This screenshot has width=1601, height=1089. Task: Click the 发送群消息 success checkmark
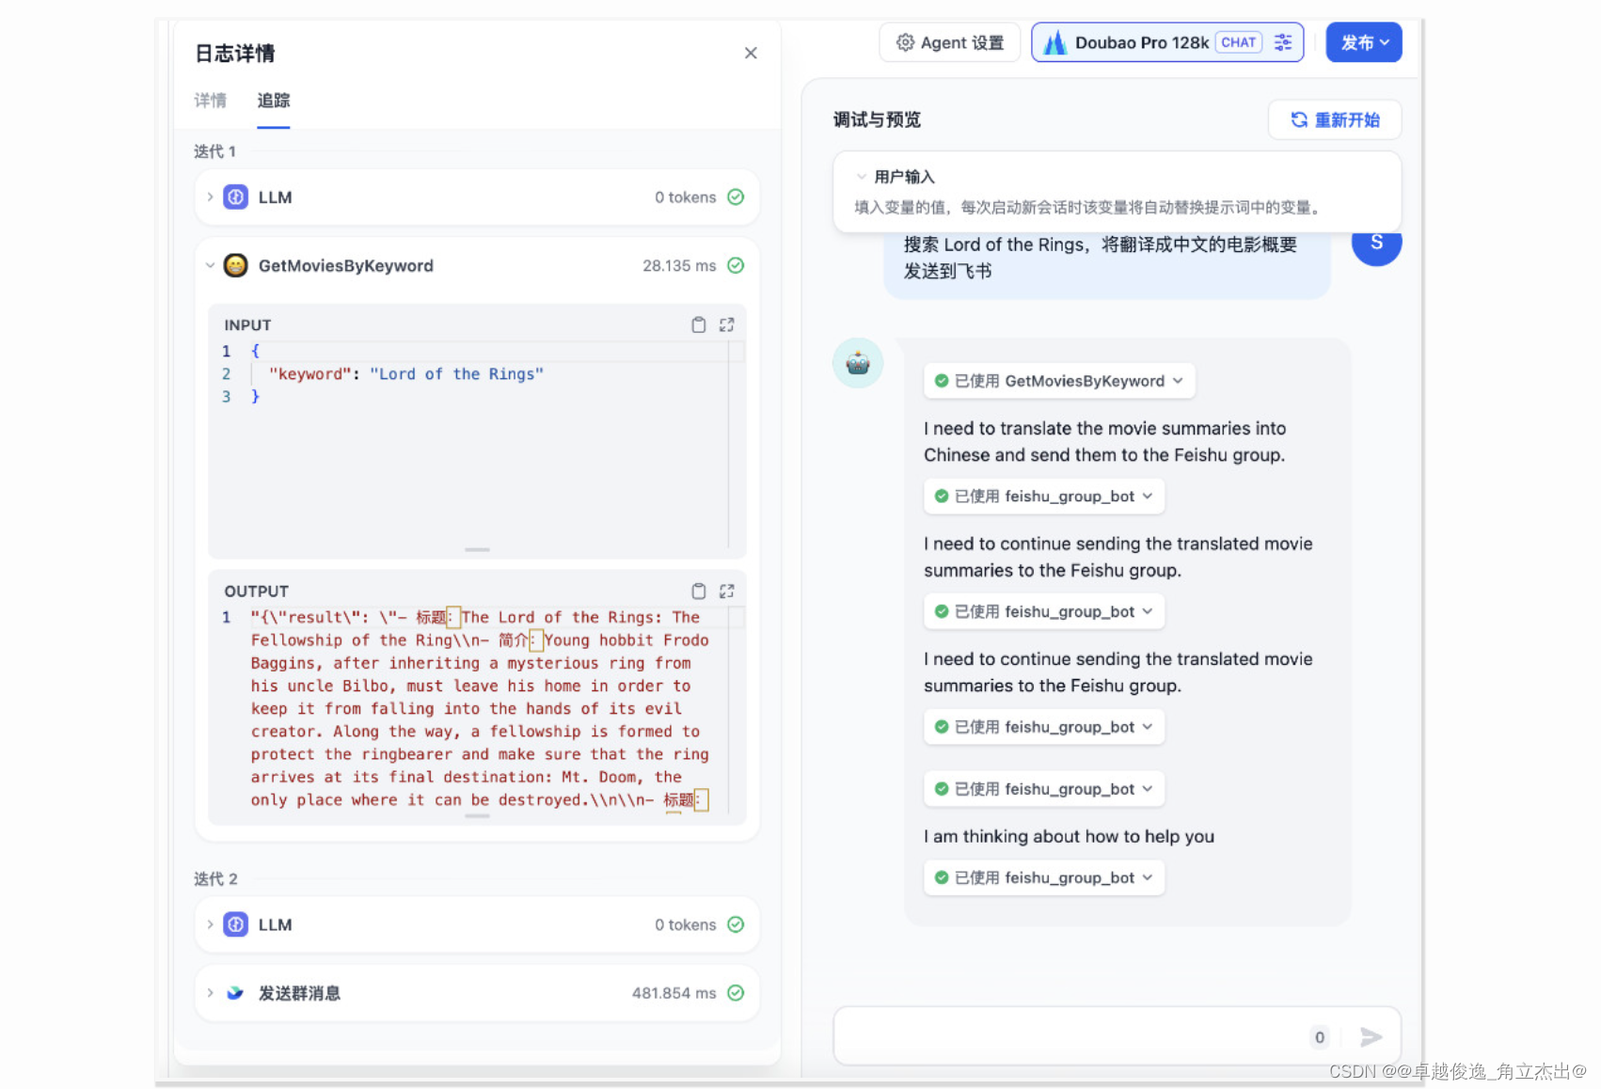pos(736,993)
